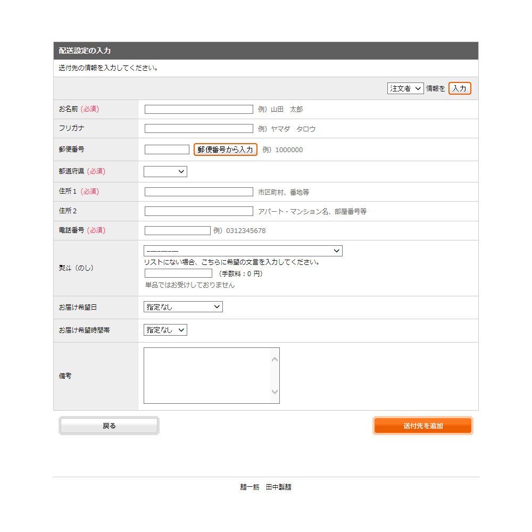This screenshot has height=532, width=532.
Task: Open the 熨斗（のし）selection dropdown
Action: pyautogui.click(x=243, y=251)
